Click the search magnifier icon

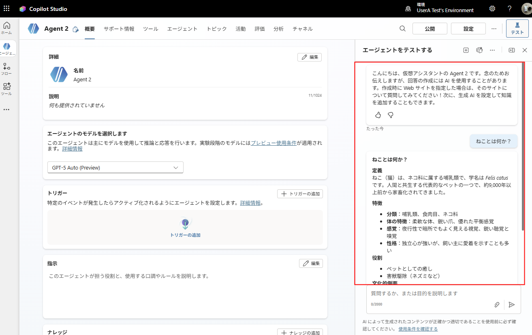click(x=402, y=29)
